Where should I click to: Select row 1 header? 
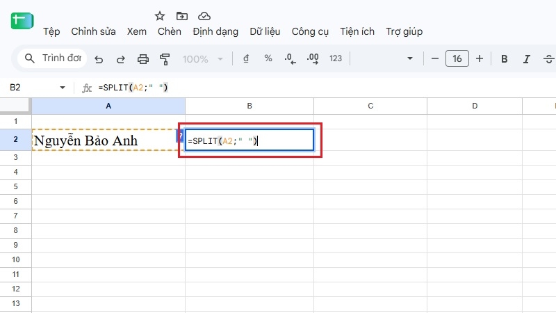15,121
